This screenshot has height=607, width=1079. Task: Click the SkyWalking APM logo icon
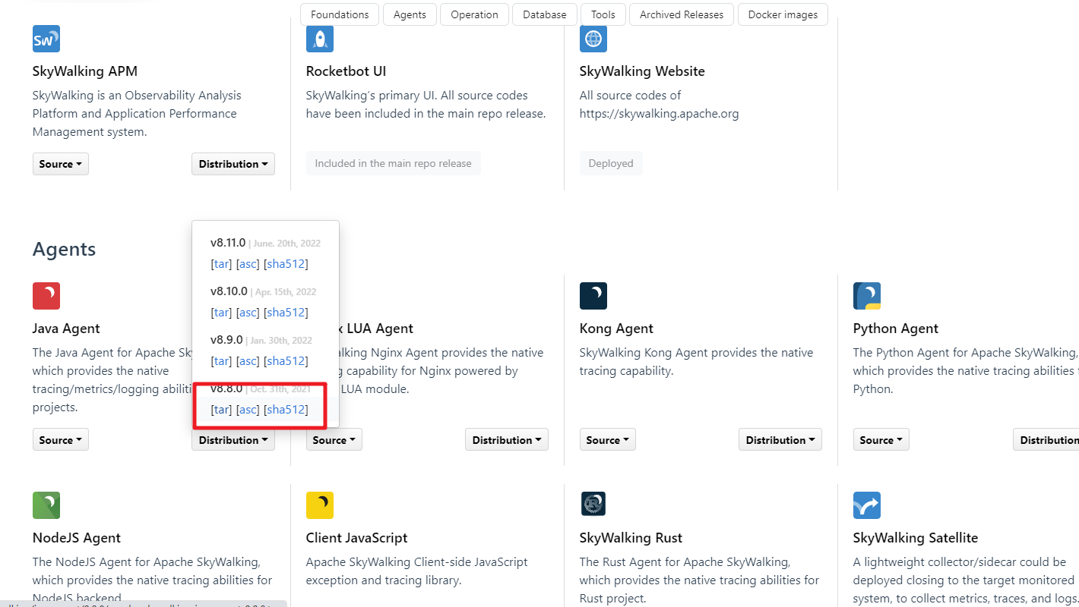point(46,39)
